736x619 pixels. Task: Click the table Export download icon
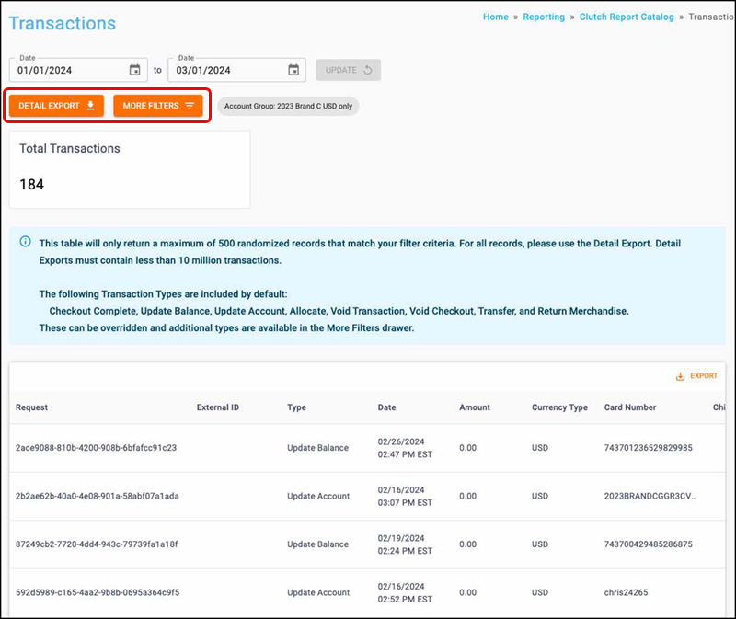(680, 376)
